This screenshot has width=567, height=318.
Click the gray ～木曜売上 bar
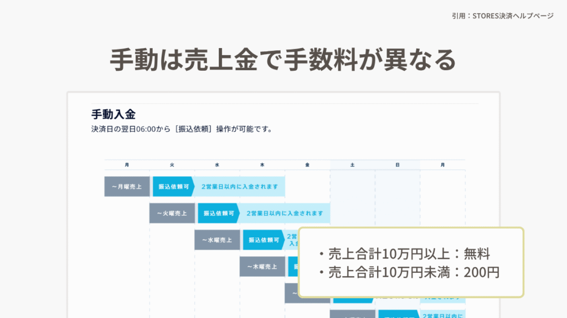262,267
